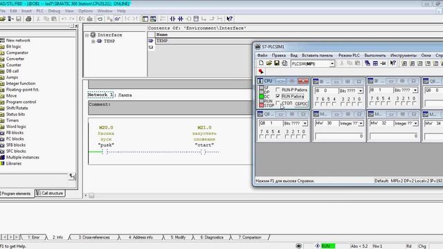
Task: Click the Print icon in LAD editor toolbar
Action: point(28,19)
